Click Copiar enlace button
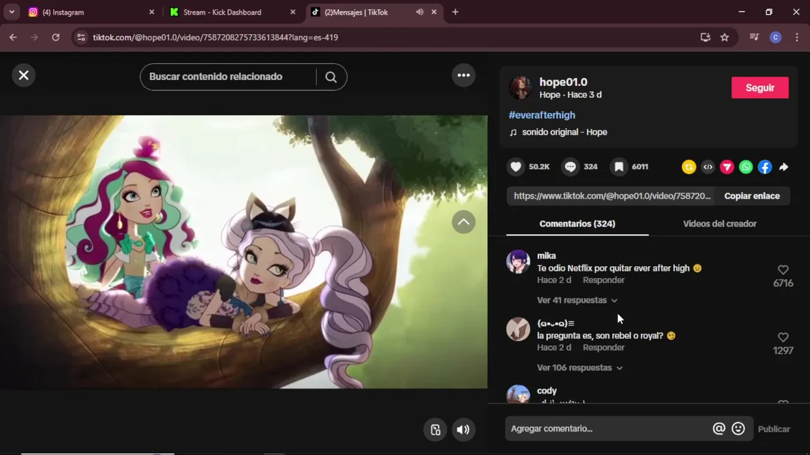810x455 pixels. point(752,196)
